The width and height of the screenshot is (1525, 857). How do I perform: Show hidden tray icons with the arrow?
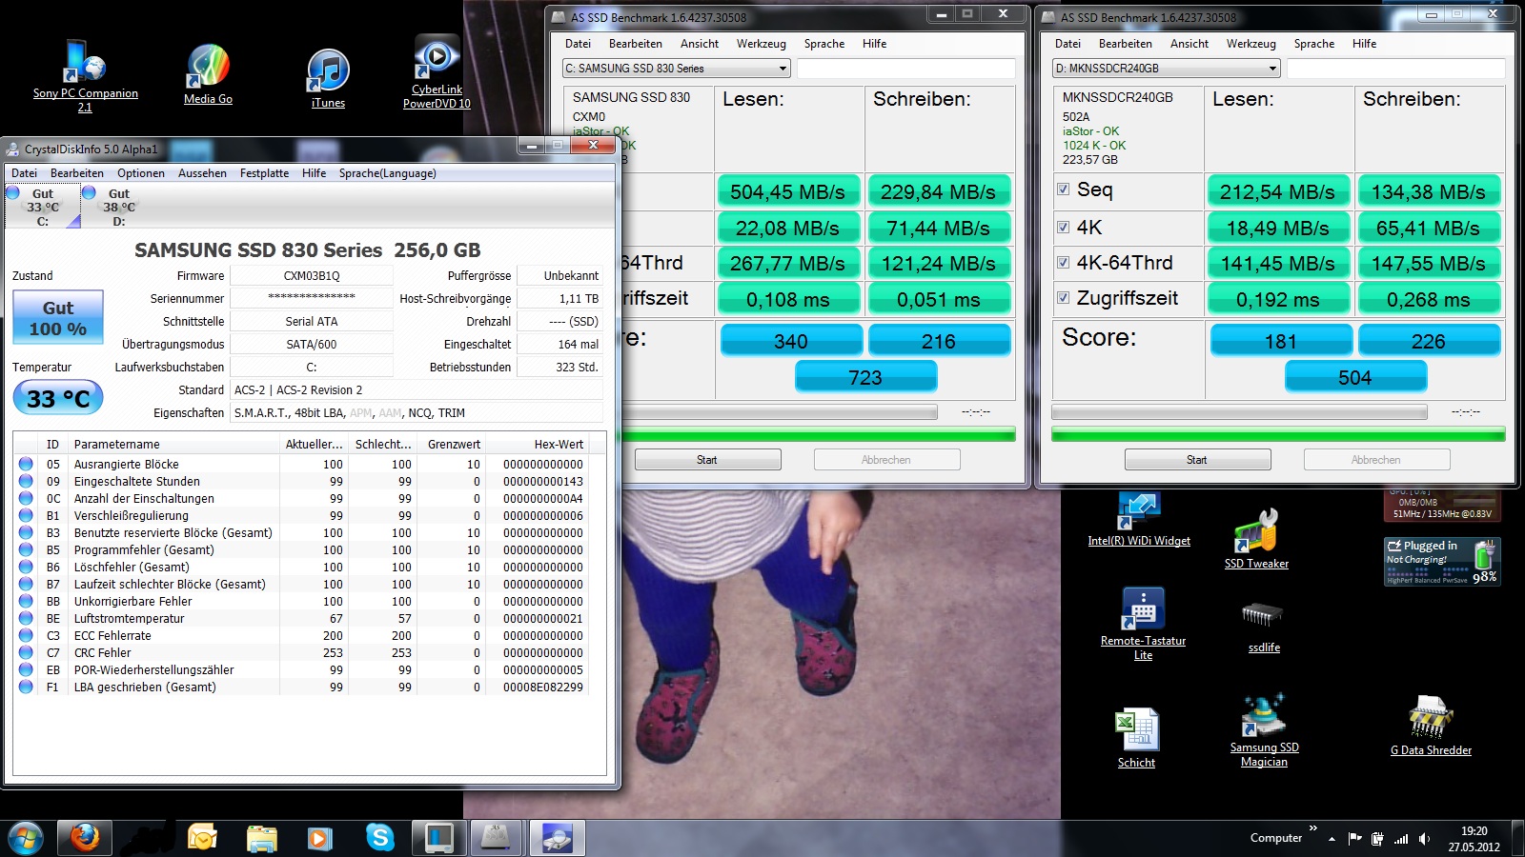tap(1332, 839)
